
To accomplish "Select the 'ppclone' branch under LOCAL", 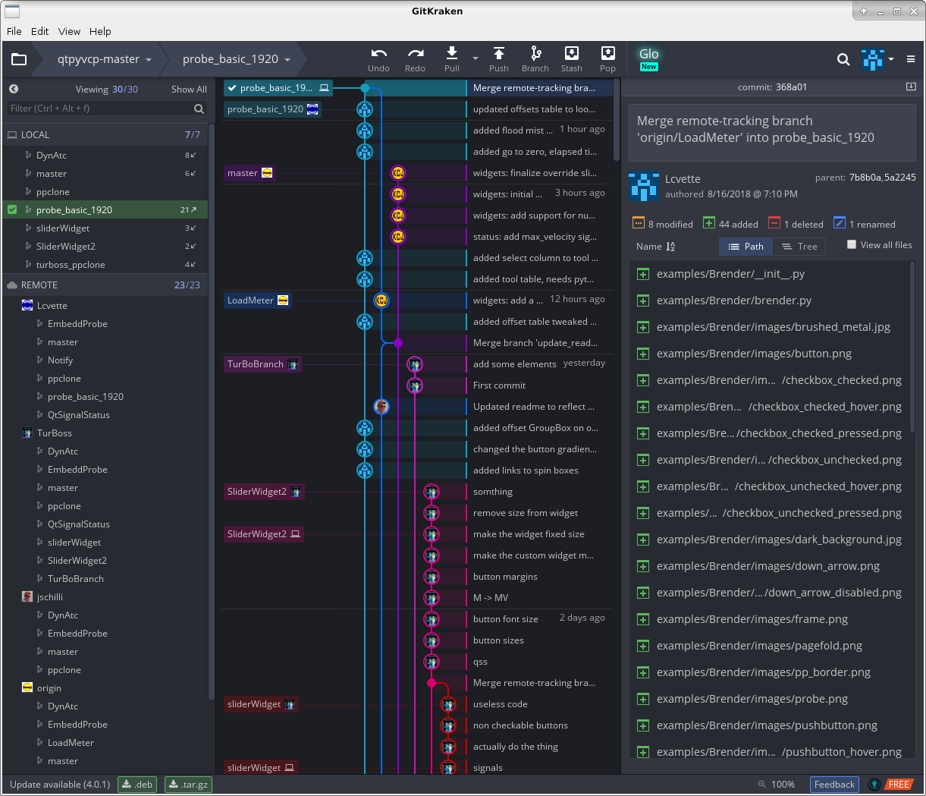I will 53,192.
